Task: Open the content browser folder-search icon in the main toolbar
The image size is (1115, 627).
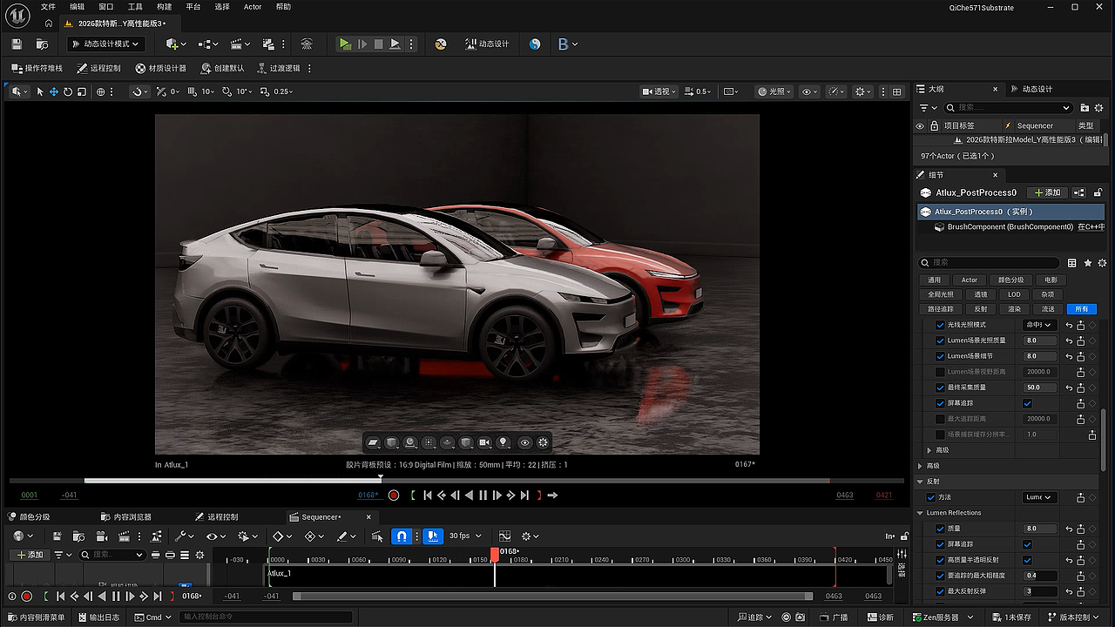Action: pyautogui.click(x=42, y=44)
